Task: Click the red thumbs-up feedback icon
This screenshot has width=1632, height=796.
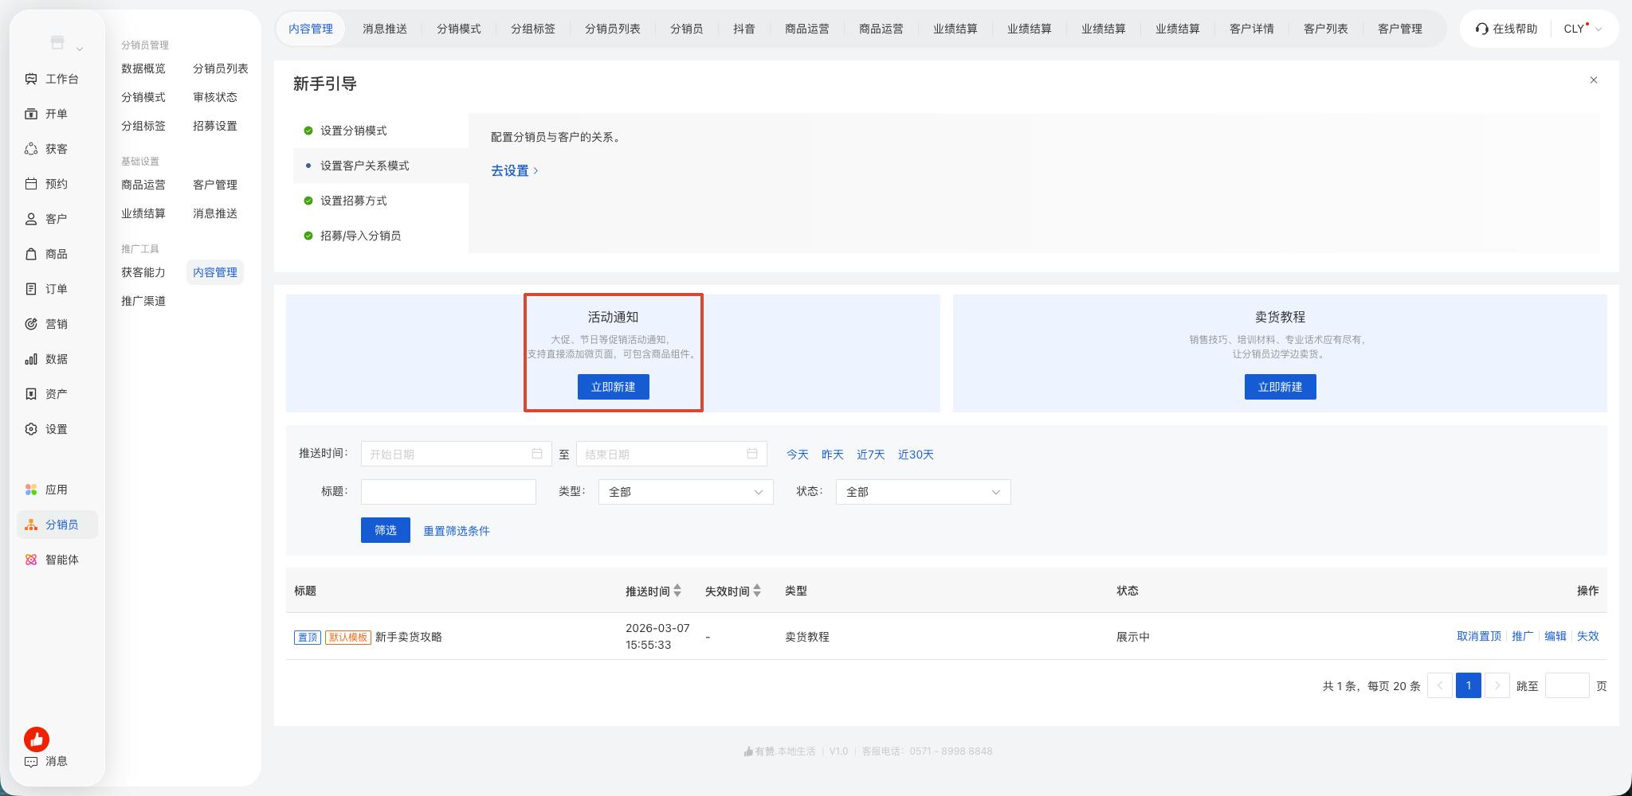Action: [37, 739]
